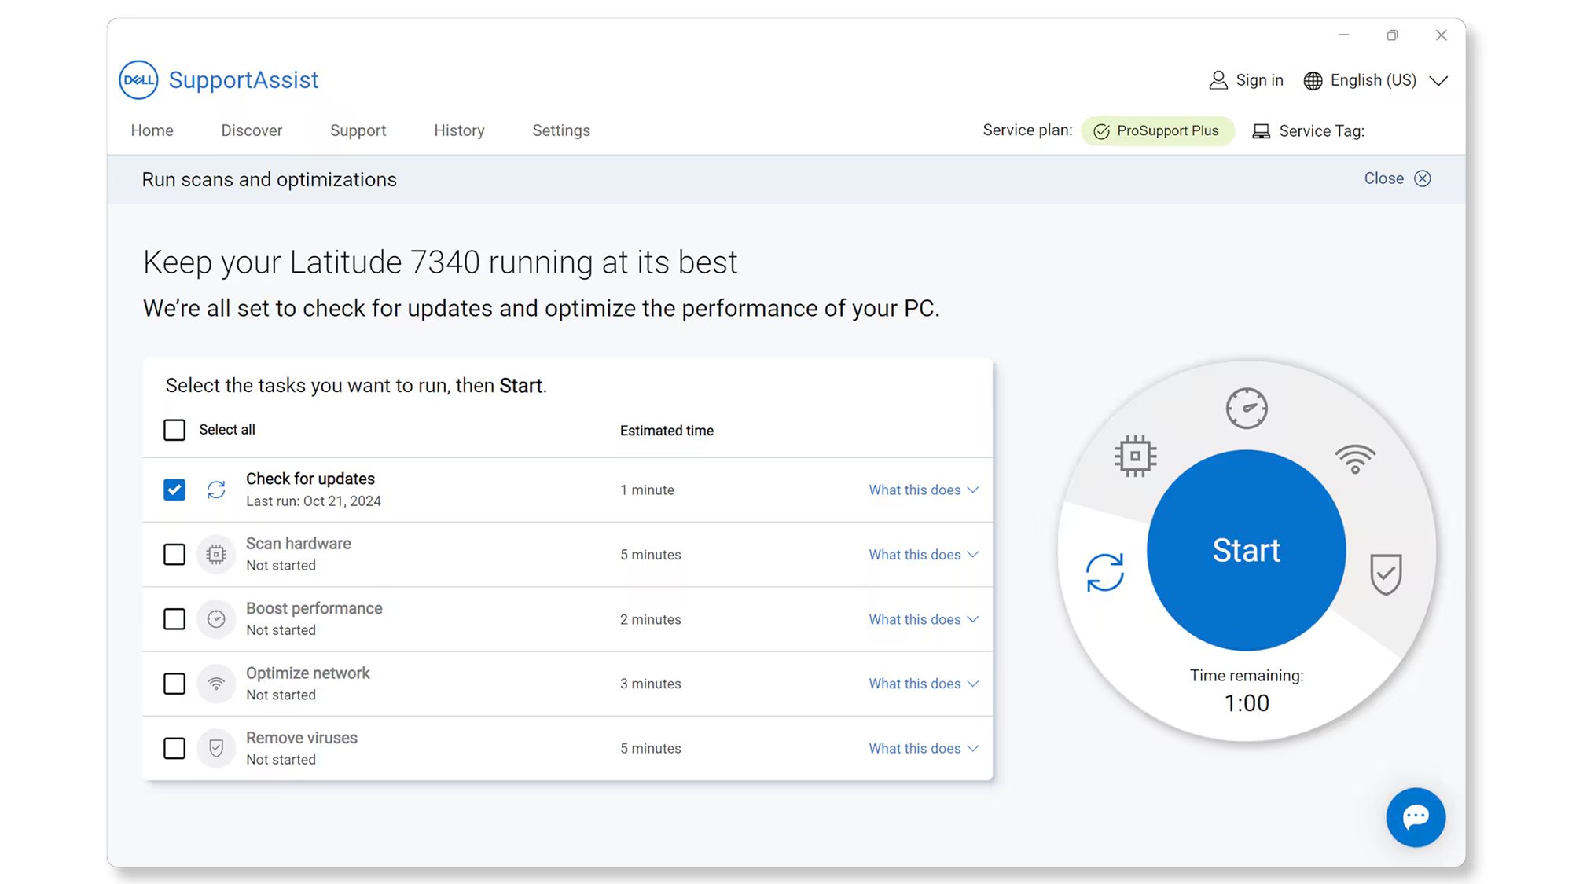Click the shield checkmark icon on the dial
The height and width of the screenshot is (884, 1572).
coord(1386,574)
